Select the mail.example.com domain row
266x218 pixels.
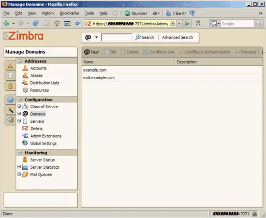coord(172,78)
